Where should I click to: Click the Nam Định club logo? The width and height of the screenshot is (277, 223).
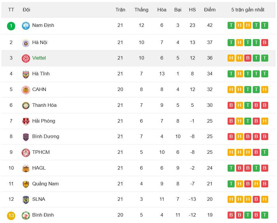26,26
